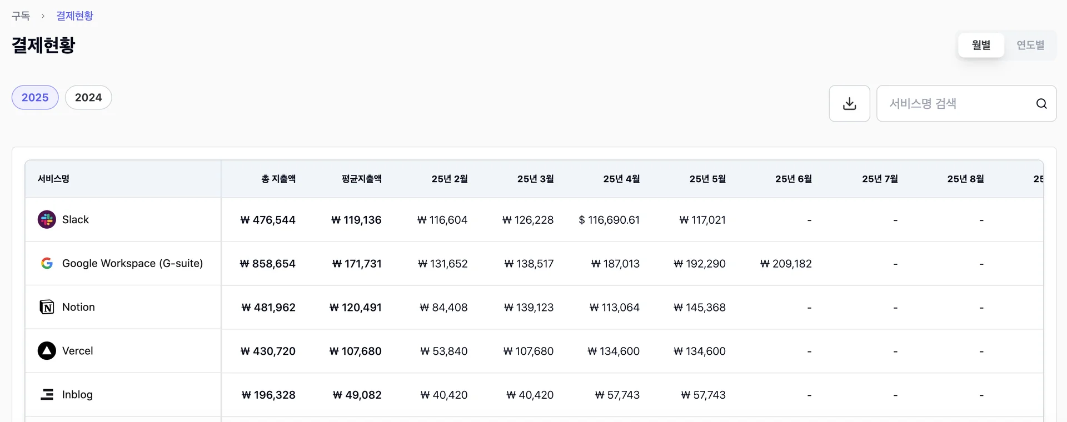Click Notion May value ₩ 145,368
The height and width of the screenshot is (422, 1067).
700,308
